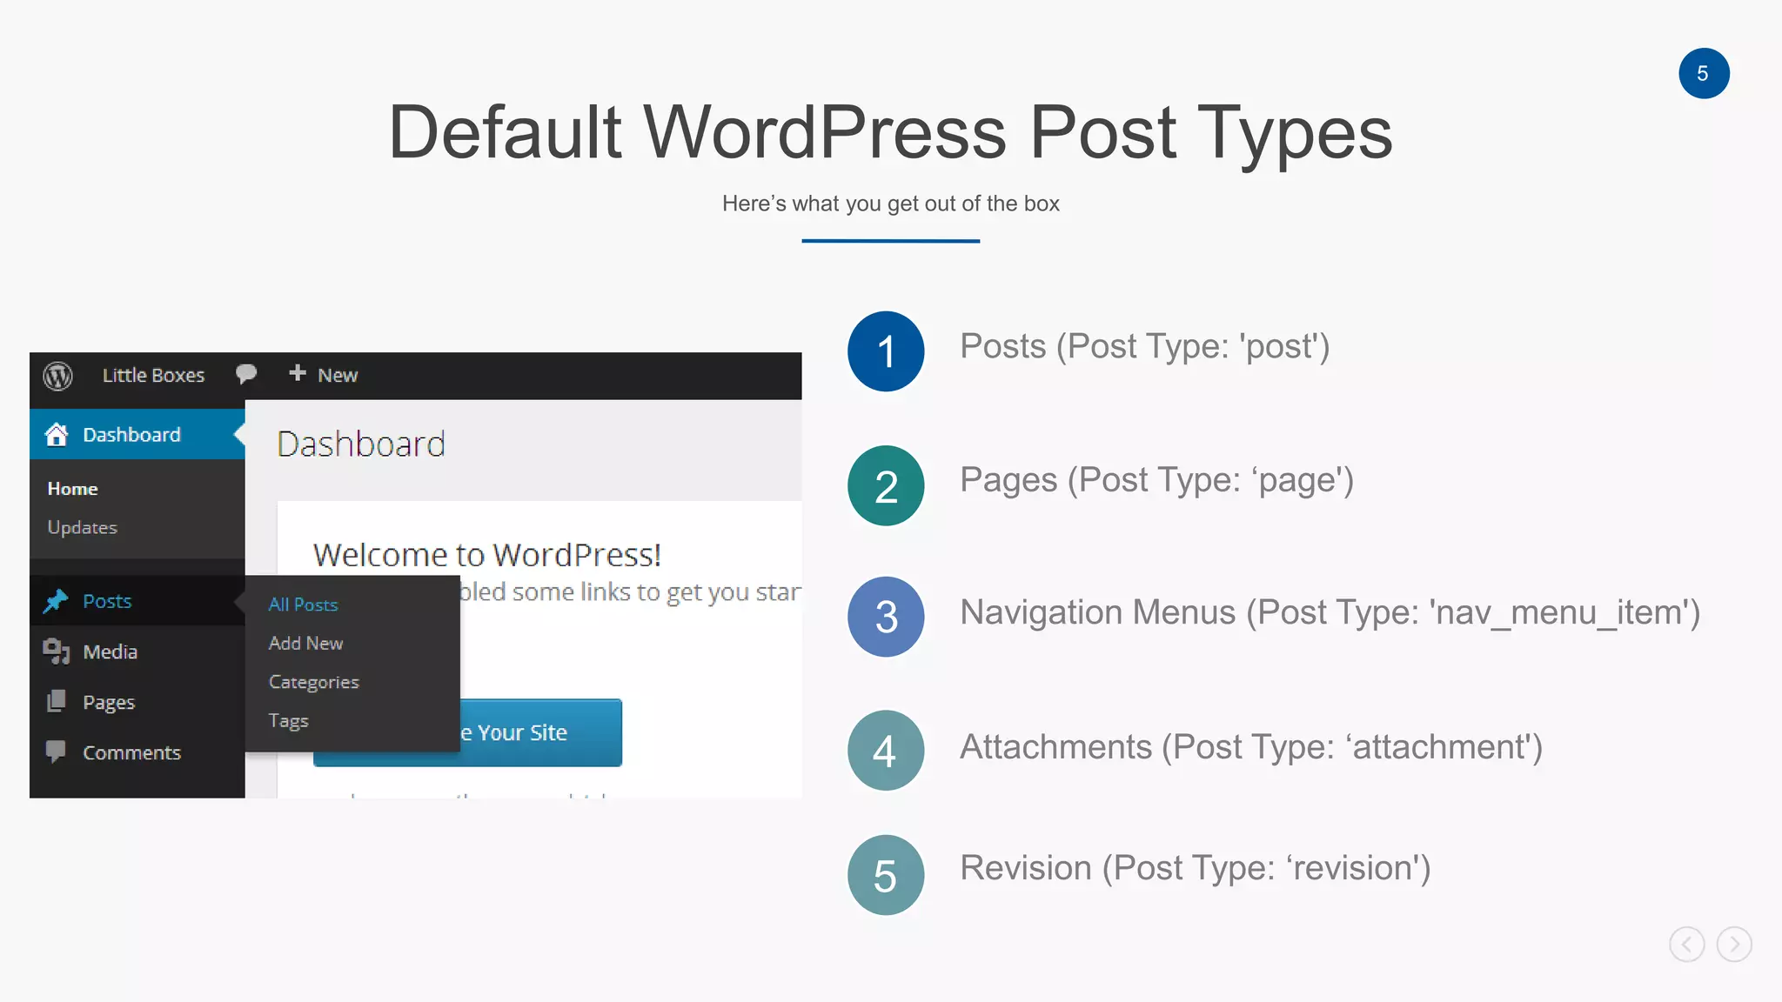Select Pages in the admin sidebar

pyautogui.click(x=137, y=702)
